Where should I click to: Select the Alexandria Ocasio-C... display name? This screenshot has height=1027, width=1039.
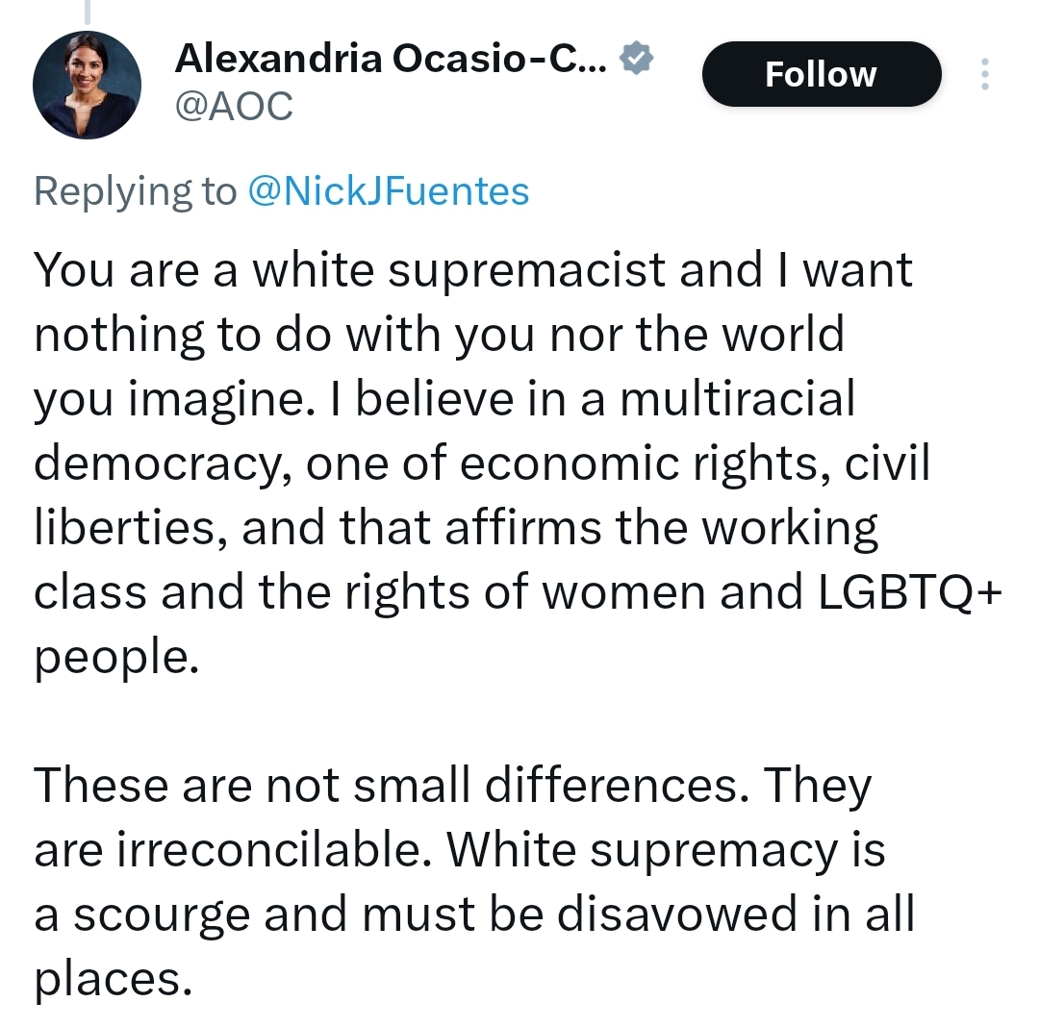pos(391,62)
